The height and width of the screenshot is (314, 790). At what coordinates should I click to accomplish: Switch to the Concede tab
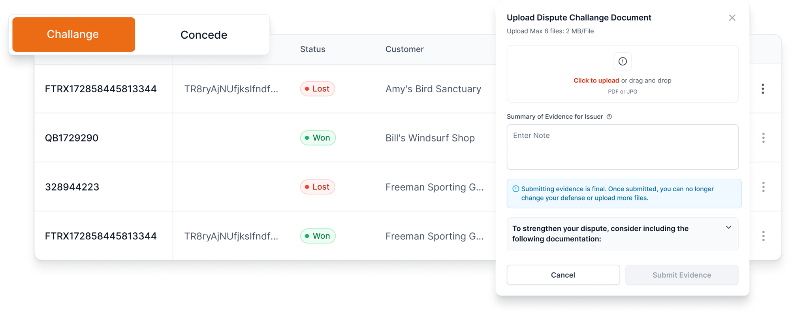point(204,35)
